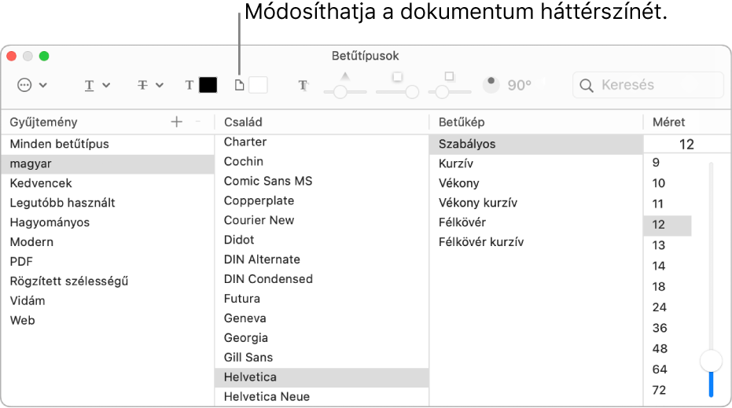The height and width of the screenshot is (408, 732).
Task: Choose the Geneva font family
Action: pos(322,318)
